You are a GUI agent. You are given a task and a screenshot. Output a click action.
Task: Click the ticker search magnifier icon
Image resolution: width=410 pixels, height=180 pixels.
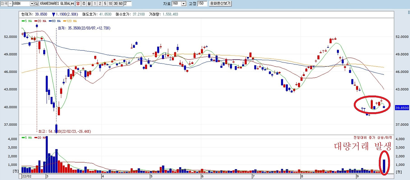coord(36,4)
